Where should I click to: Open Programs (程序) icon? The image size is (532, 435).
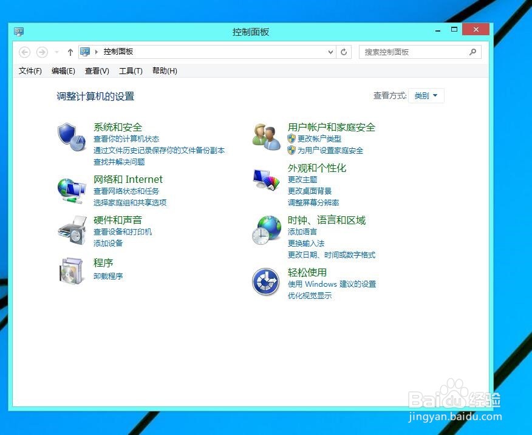[71, 272]
